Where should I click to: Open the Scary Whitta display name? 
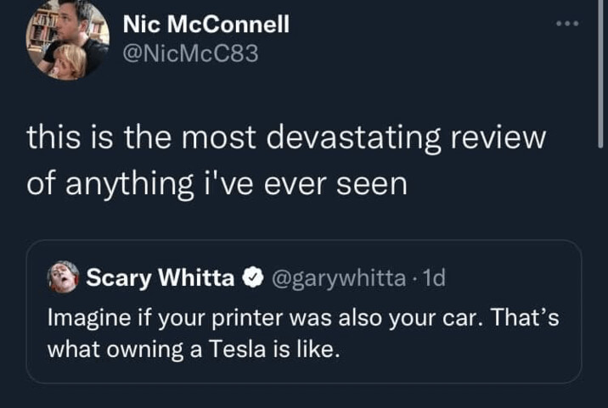coord(160,277)
